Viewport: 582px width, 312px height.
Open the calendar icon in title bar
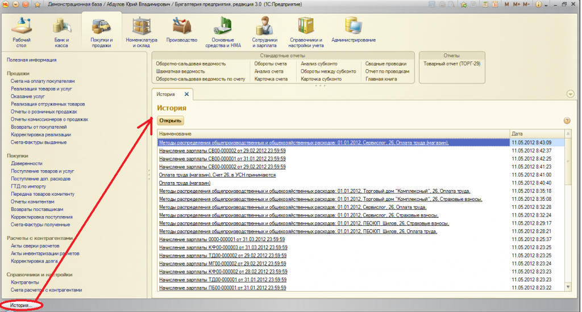(494, 5)
